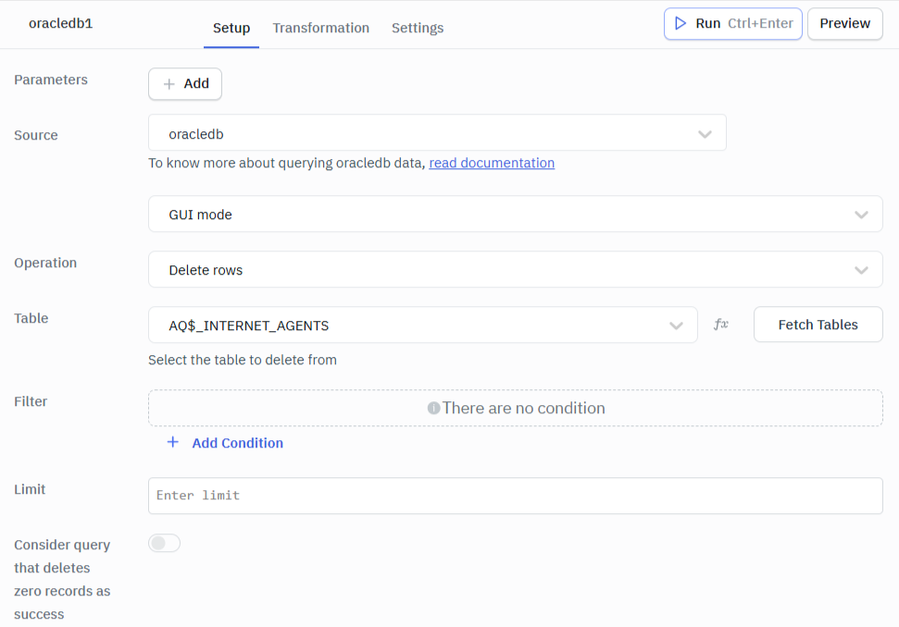
Task: Click the info icon in the Filter box
Action: (x=433, y=408)
